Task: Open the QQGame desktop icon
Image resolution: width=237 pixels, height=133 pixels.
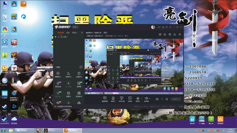Action: pyautogui.click(x=14, y=30)
